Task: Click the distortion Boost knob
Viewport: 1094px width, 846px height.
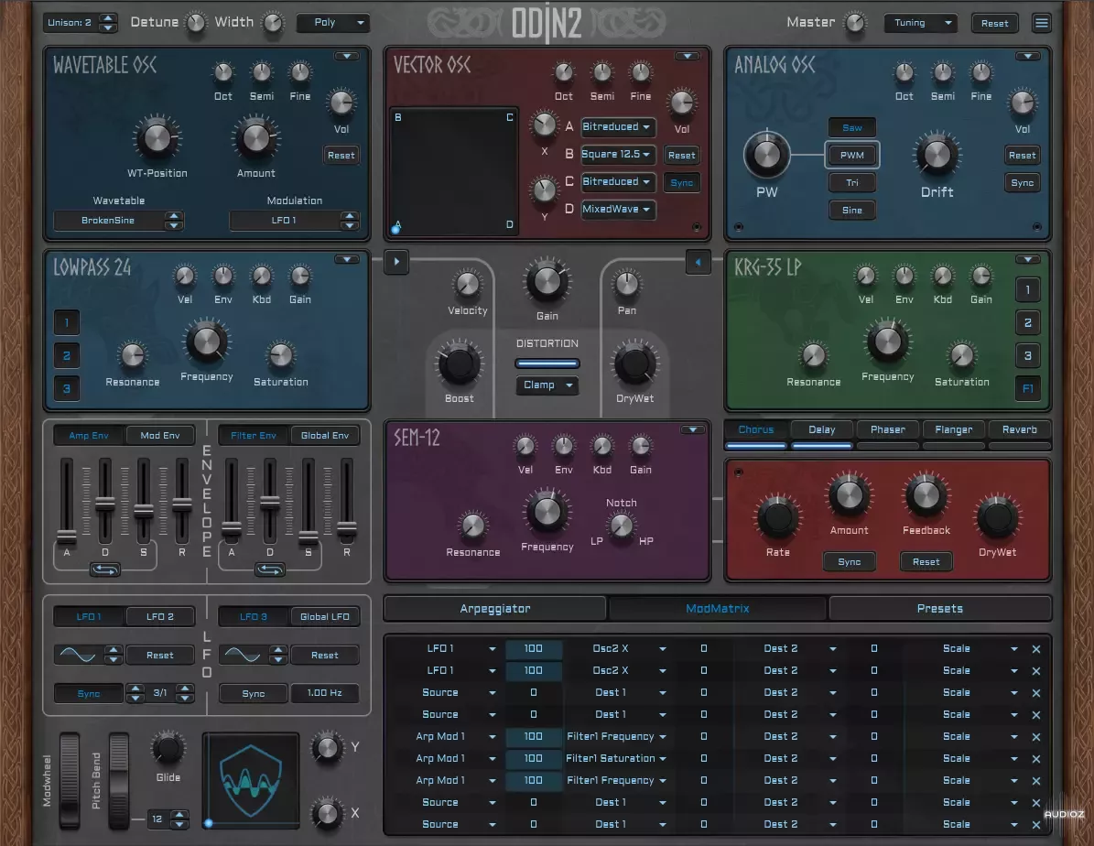Action: pos(459,363)
